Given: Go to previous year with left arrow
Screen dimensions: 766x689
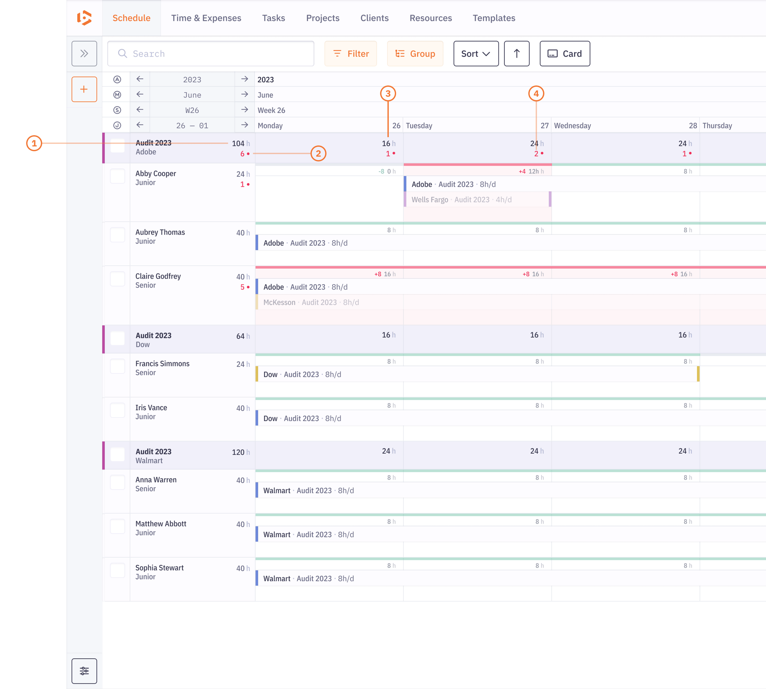Looking at the screenshot, I should pos(140,79).
